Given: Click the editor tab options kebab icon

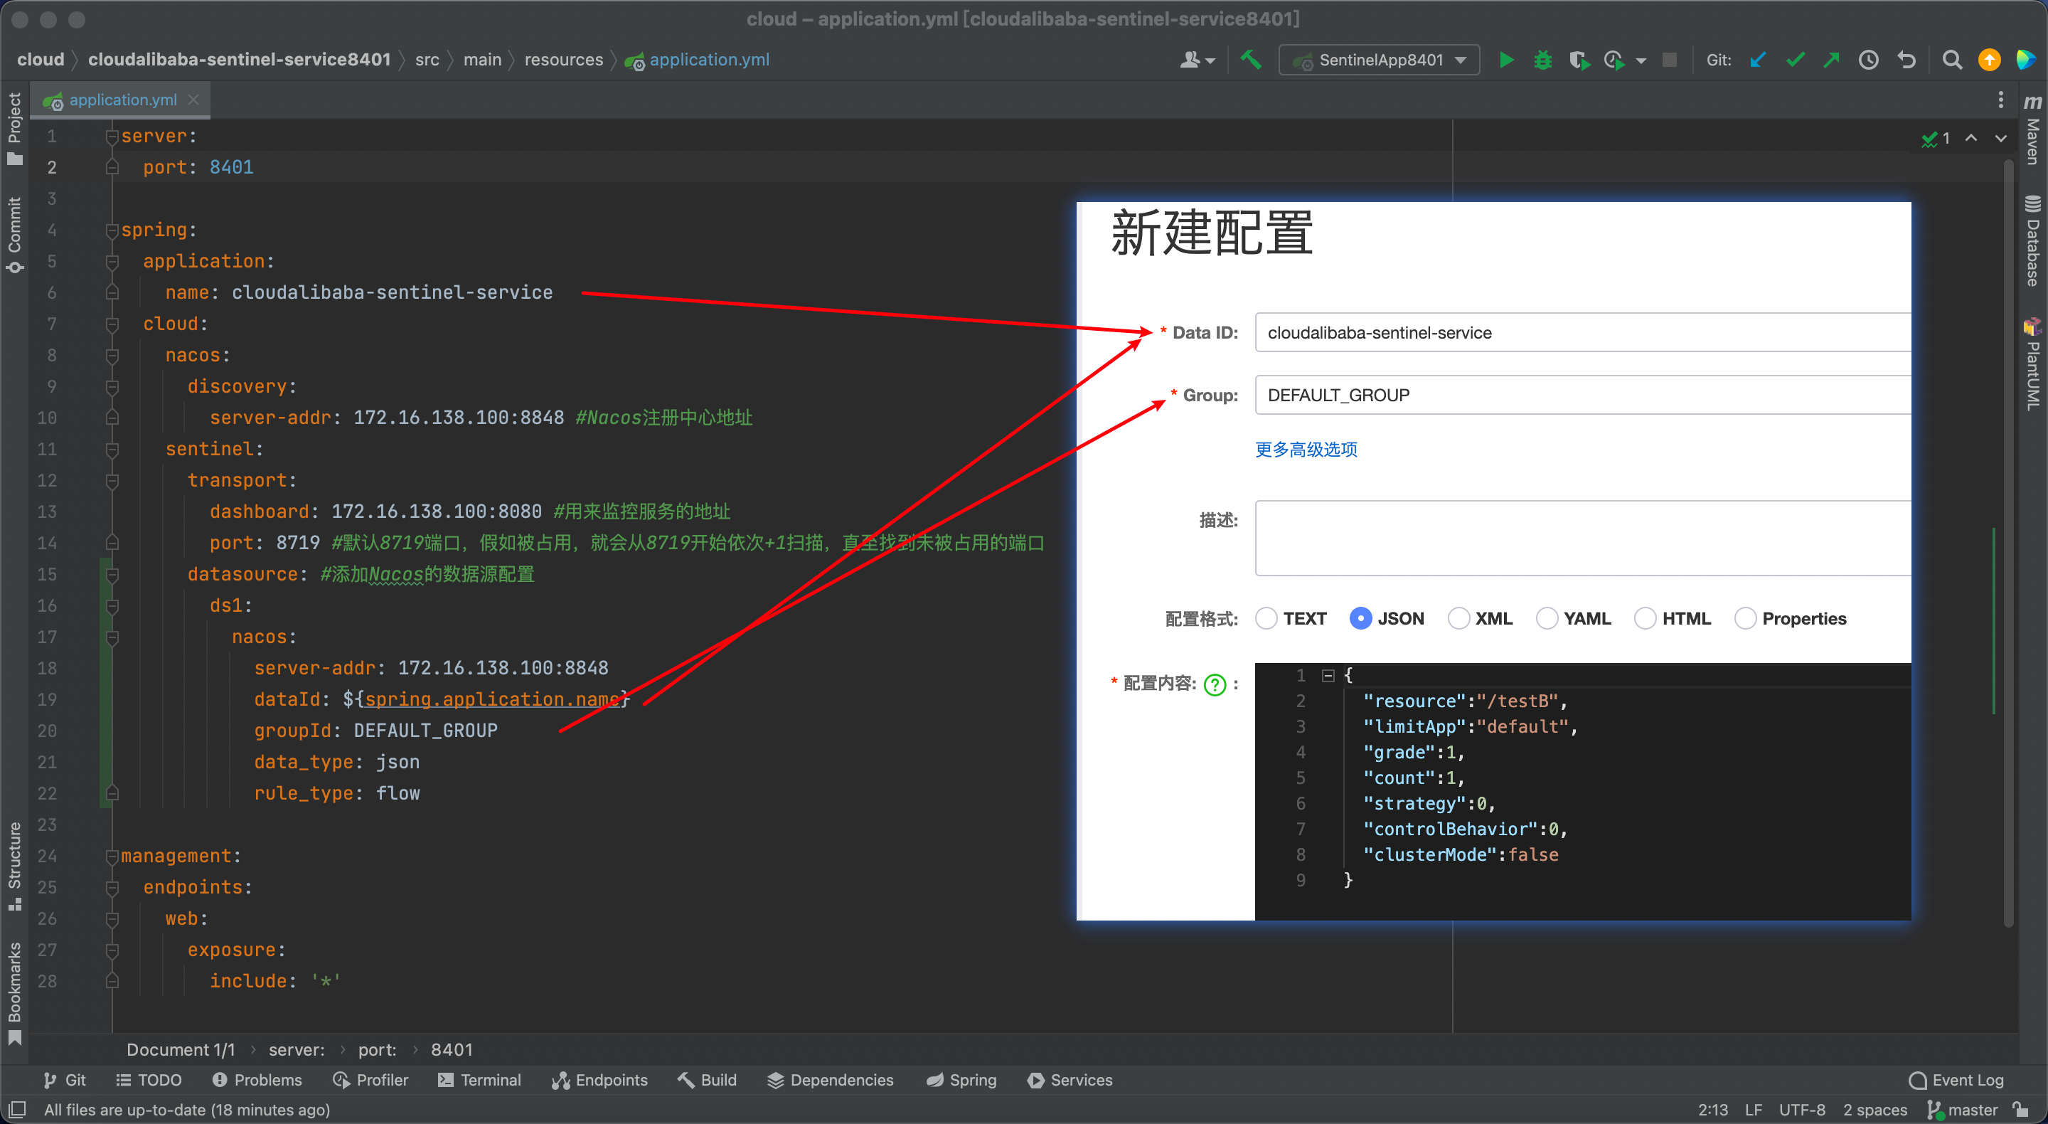Looking at the screenshot, I should [x=2000, y=100].
